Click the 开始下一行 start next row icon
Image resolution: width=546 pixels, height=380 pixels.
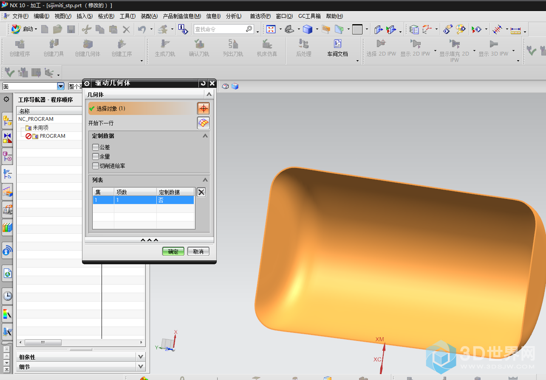click(x=204, y=123)
